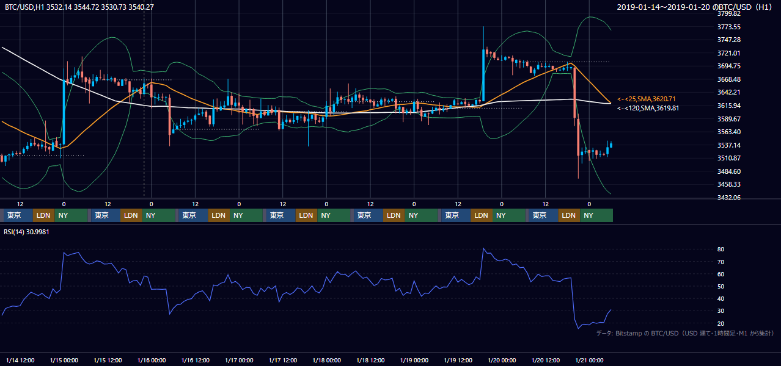This screenshot has height=366, width=781.
Task: Click the 1/20 00:00 date label
Action: point(502,361)
